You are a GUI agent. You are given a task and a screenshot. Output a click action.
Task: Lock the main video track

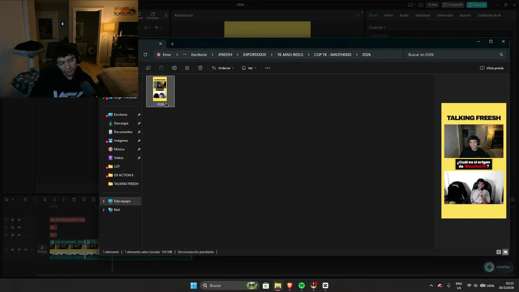(x=13, y=249)
